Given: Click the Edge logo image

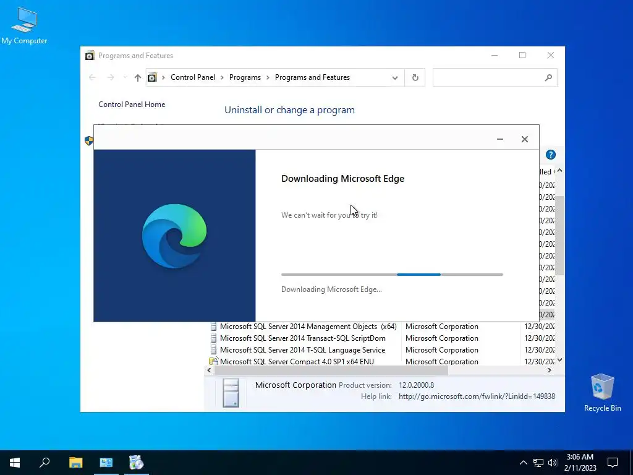Looking at the screenshot, I should 174,236.
